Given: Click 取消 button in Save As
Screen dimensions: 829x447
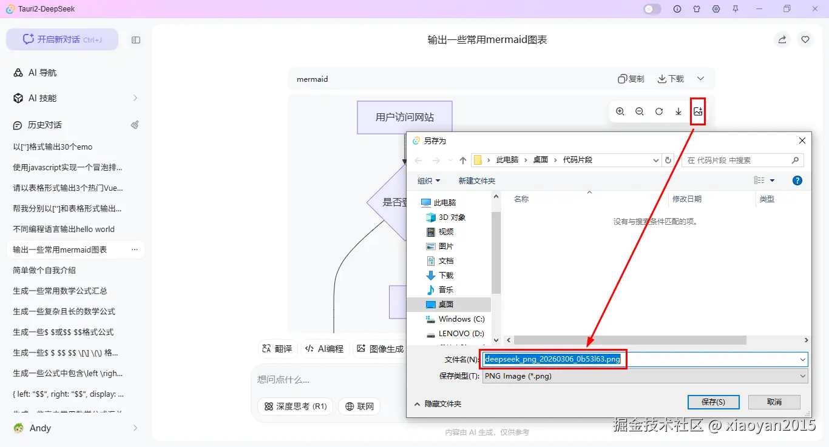Looking at the screenshot, I should point(774,402).
